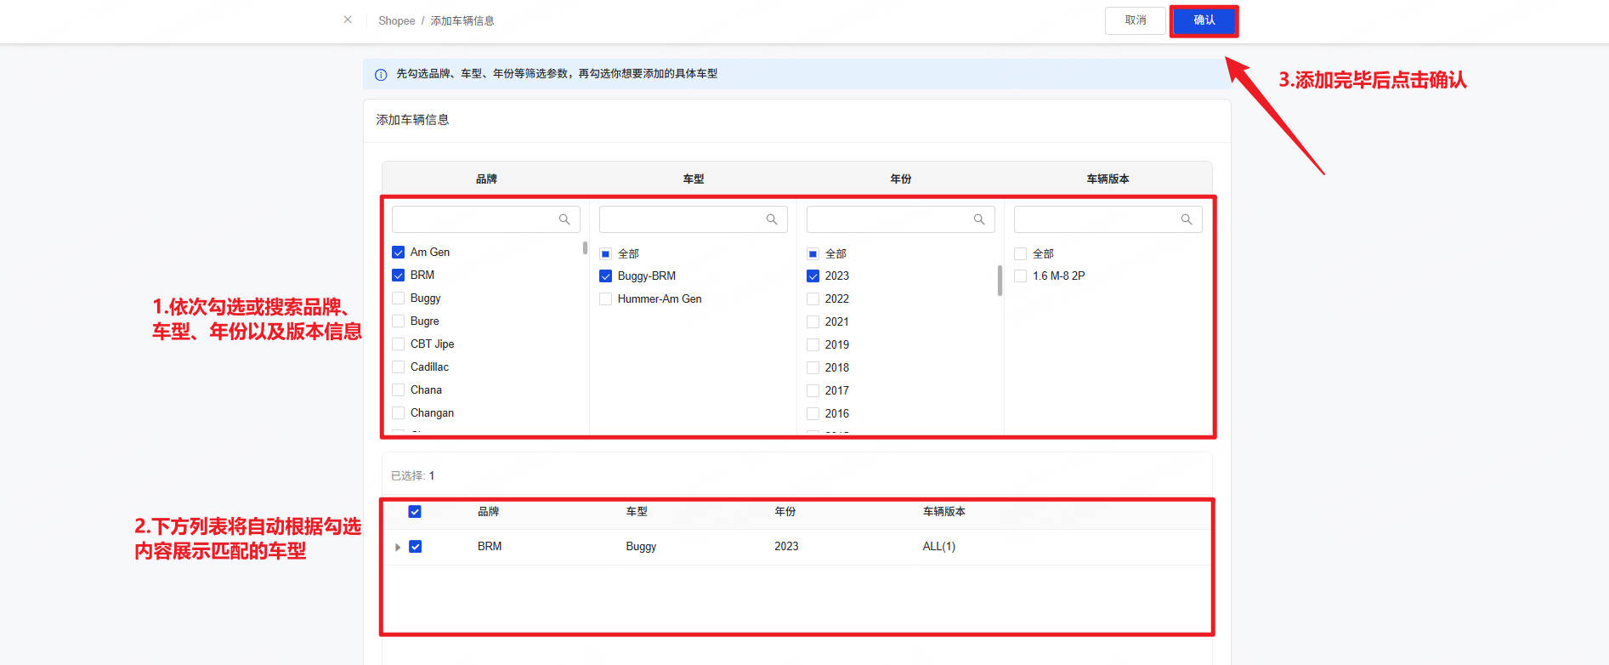This screenshot has width=1609, height=665.
Task: Uncheck the Buggy-BRM model checkbox
Action: pos(605,276)
